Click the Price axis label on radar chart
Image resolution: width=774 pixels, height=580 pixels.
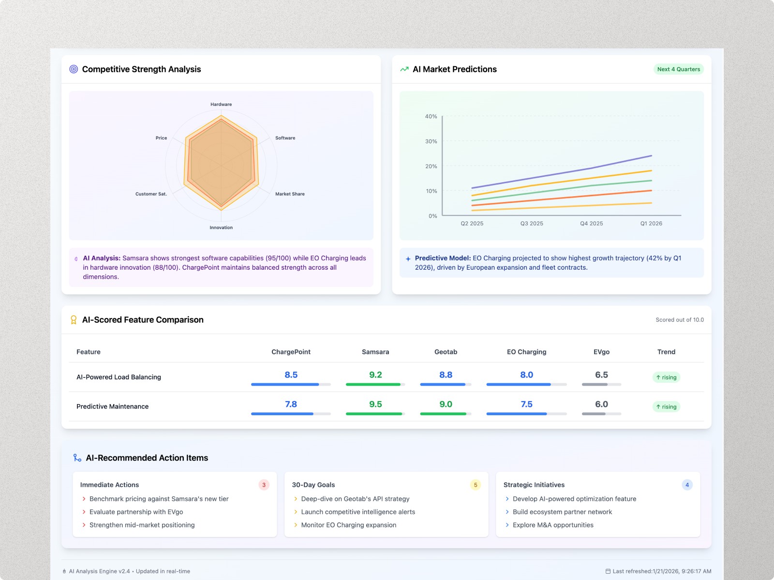(161, 138)
